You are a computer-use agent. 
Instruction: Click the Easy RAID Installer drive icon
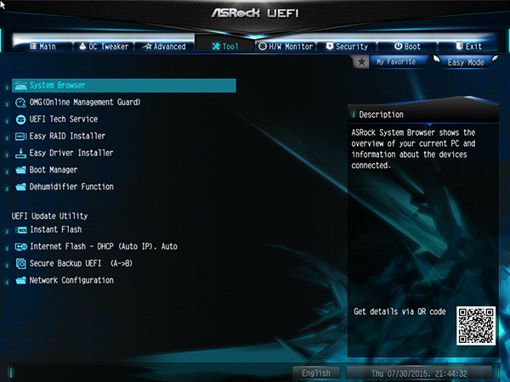[x=20, y=137]
